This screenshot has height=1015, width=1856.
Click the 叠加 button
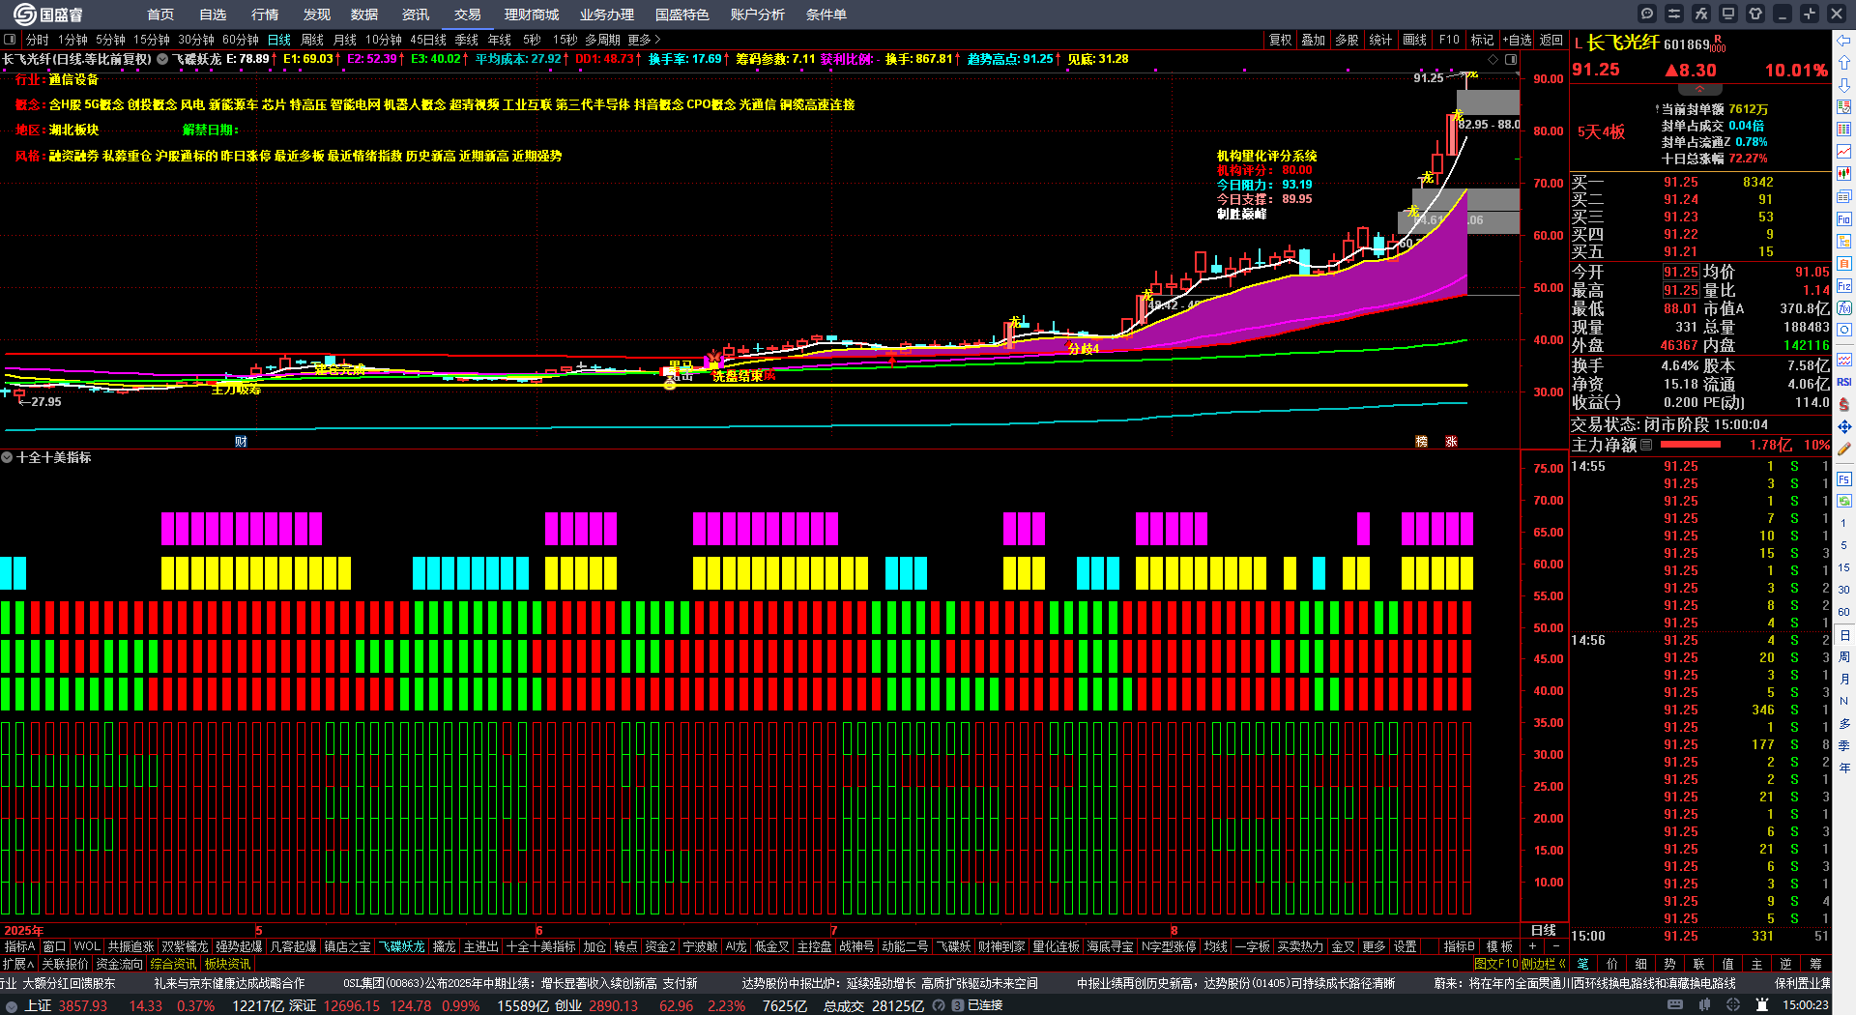(x=1314, y=40)
